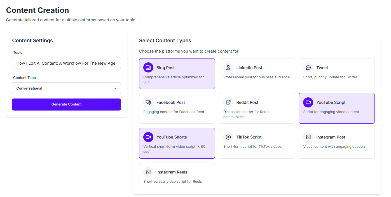The height and width of the screenshot is (197, 391).
Task: Click the TikTok Script play icon
Action: tap(228, 137)
